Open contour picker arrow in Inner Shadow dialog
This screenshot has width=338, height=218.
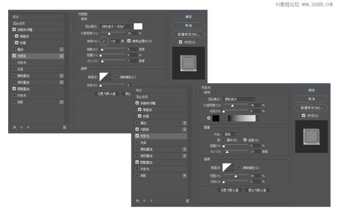point(110,77)
